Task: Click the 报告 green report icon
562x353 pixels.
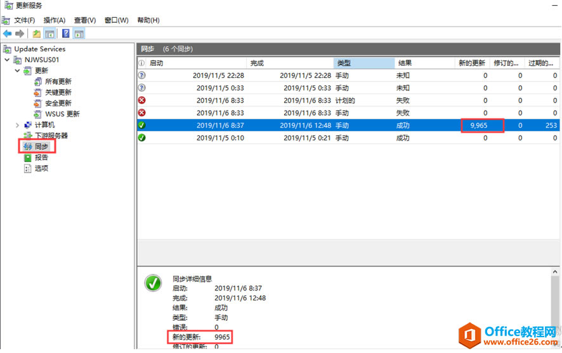Action: 28,158
